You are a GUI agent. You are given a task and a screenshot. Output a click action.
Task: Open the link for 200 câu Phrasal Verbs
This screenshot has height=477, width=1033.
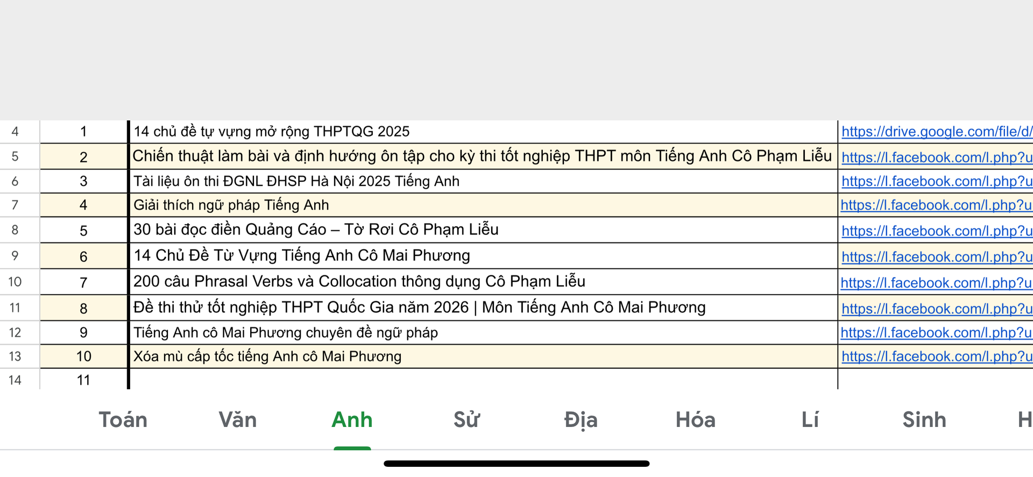pyautogui.click(x=936, y=283)
